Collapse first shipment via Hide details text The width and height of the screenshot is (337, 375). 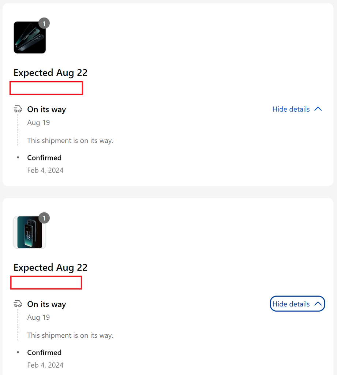pyautogui.click(x=291, y=109)
